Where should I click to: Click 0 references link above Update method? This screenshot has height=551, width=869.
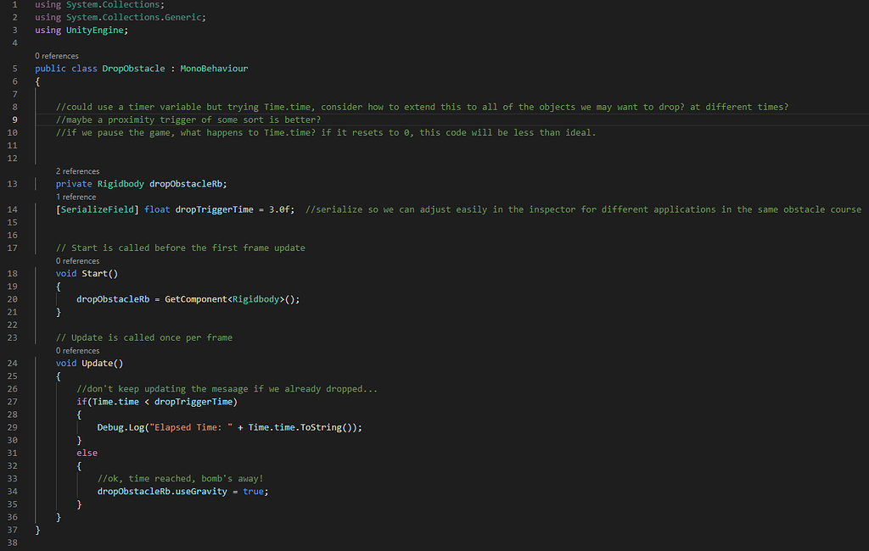pyautogui.click(x=77, y=350)
